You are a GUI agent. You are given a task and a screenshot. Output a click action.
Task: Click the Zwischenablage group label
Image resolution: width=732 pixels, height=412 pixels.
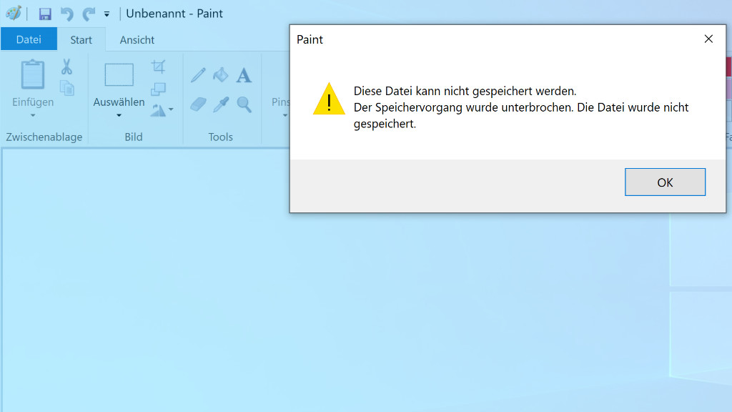pos(44,137)
